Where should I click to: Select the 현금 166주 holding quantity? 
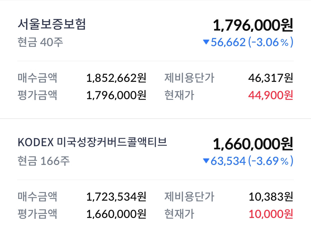[44, 161]
